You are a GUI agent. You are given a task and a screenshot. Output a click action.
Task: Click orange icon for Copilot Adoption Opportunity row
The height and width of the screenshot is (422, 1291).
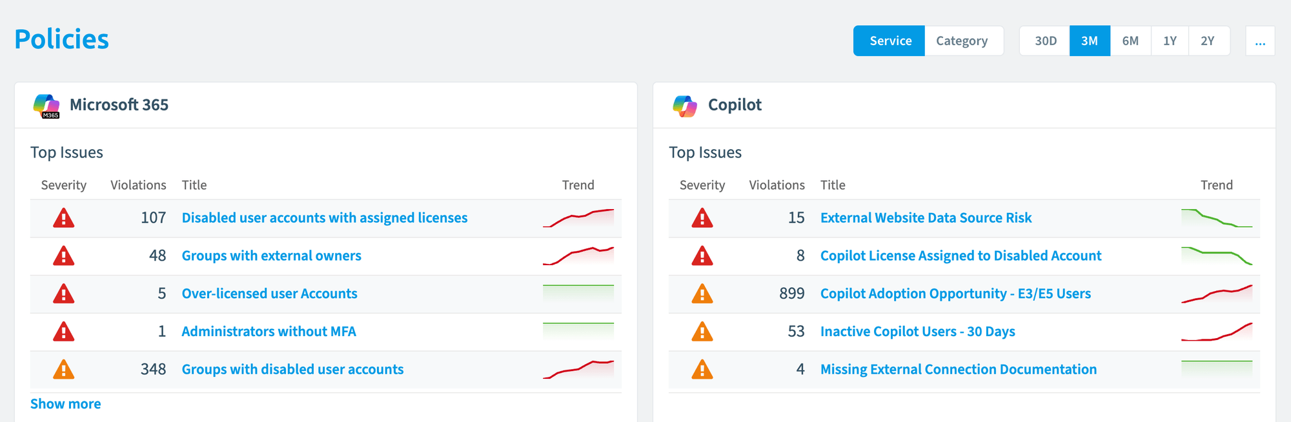[x=702, y=294]
